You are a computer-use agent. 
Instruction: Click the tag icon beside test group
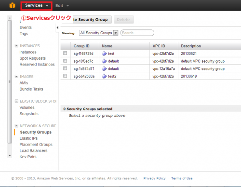point(105,53)
